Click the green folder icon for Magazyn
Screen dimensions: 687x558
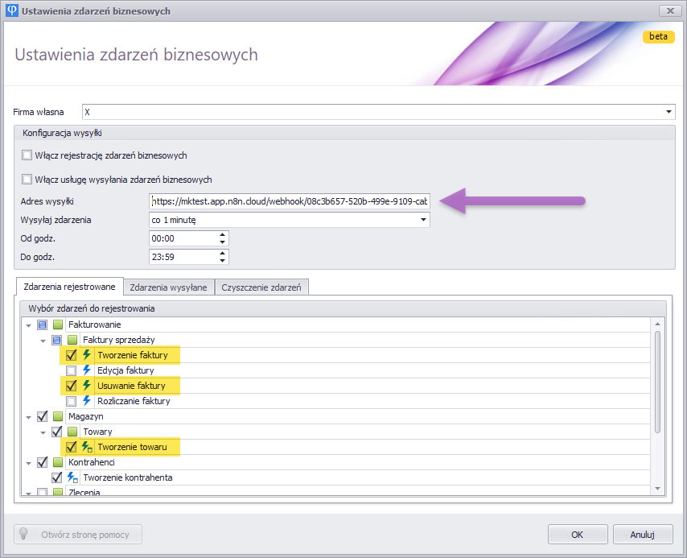click(x=58, y=416)
